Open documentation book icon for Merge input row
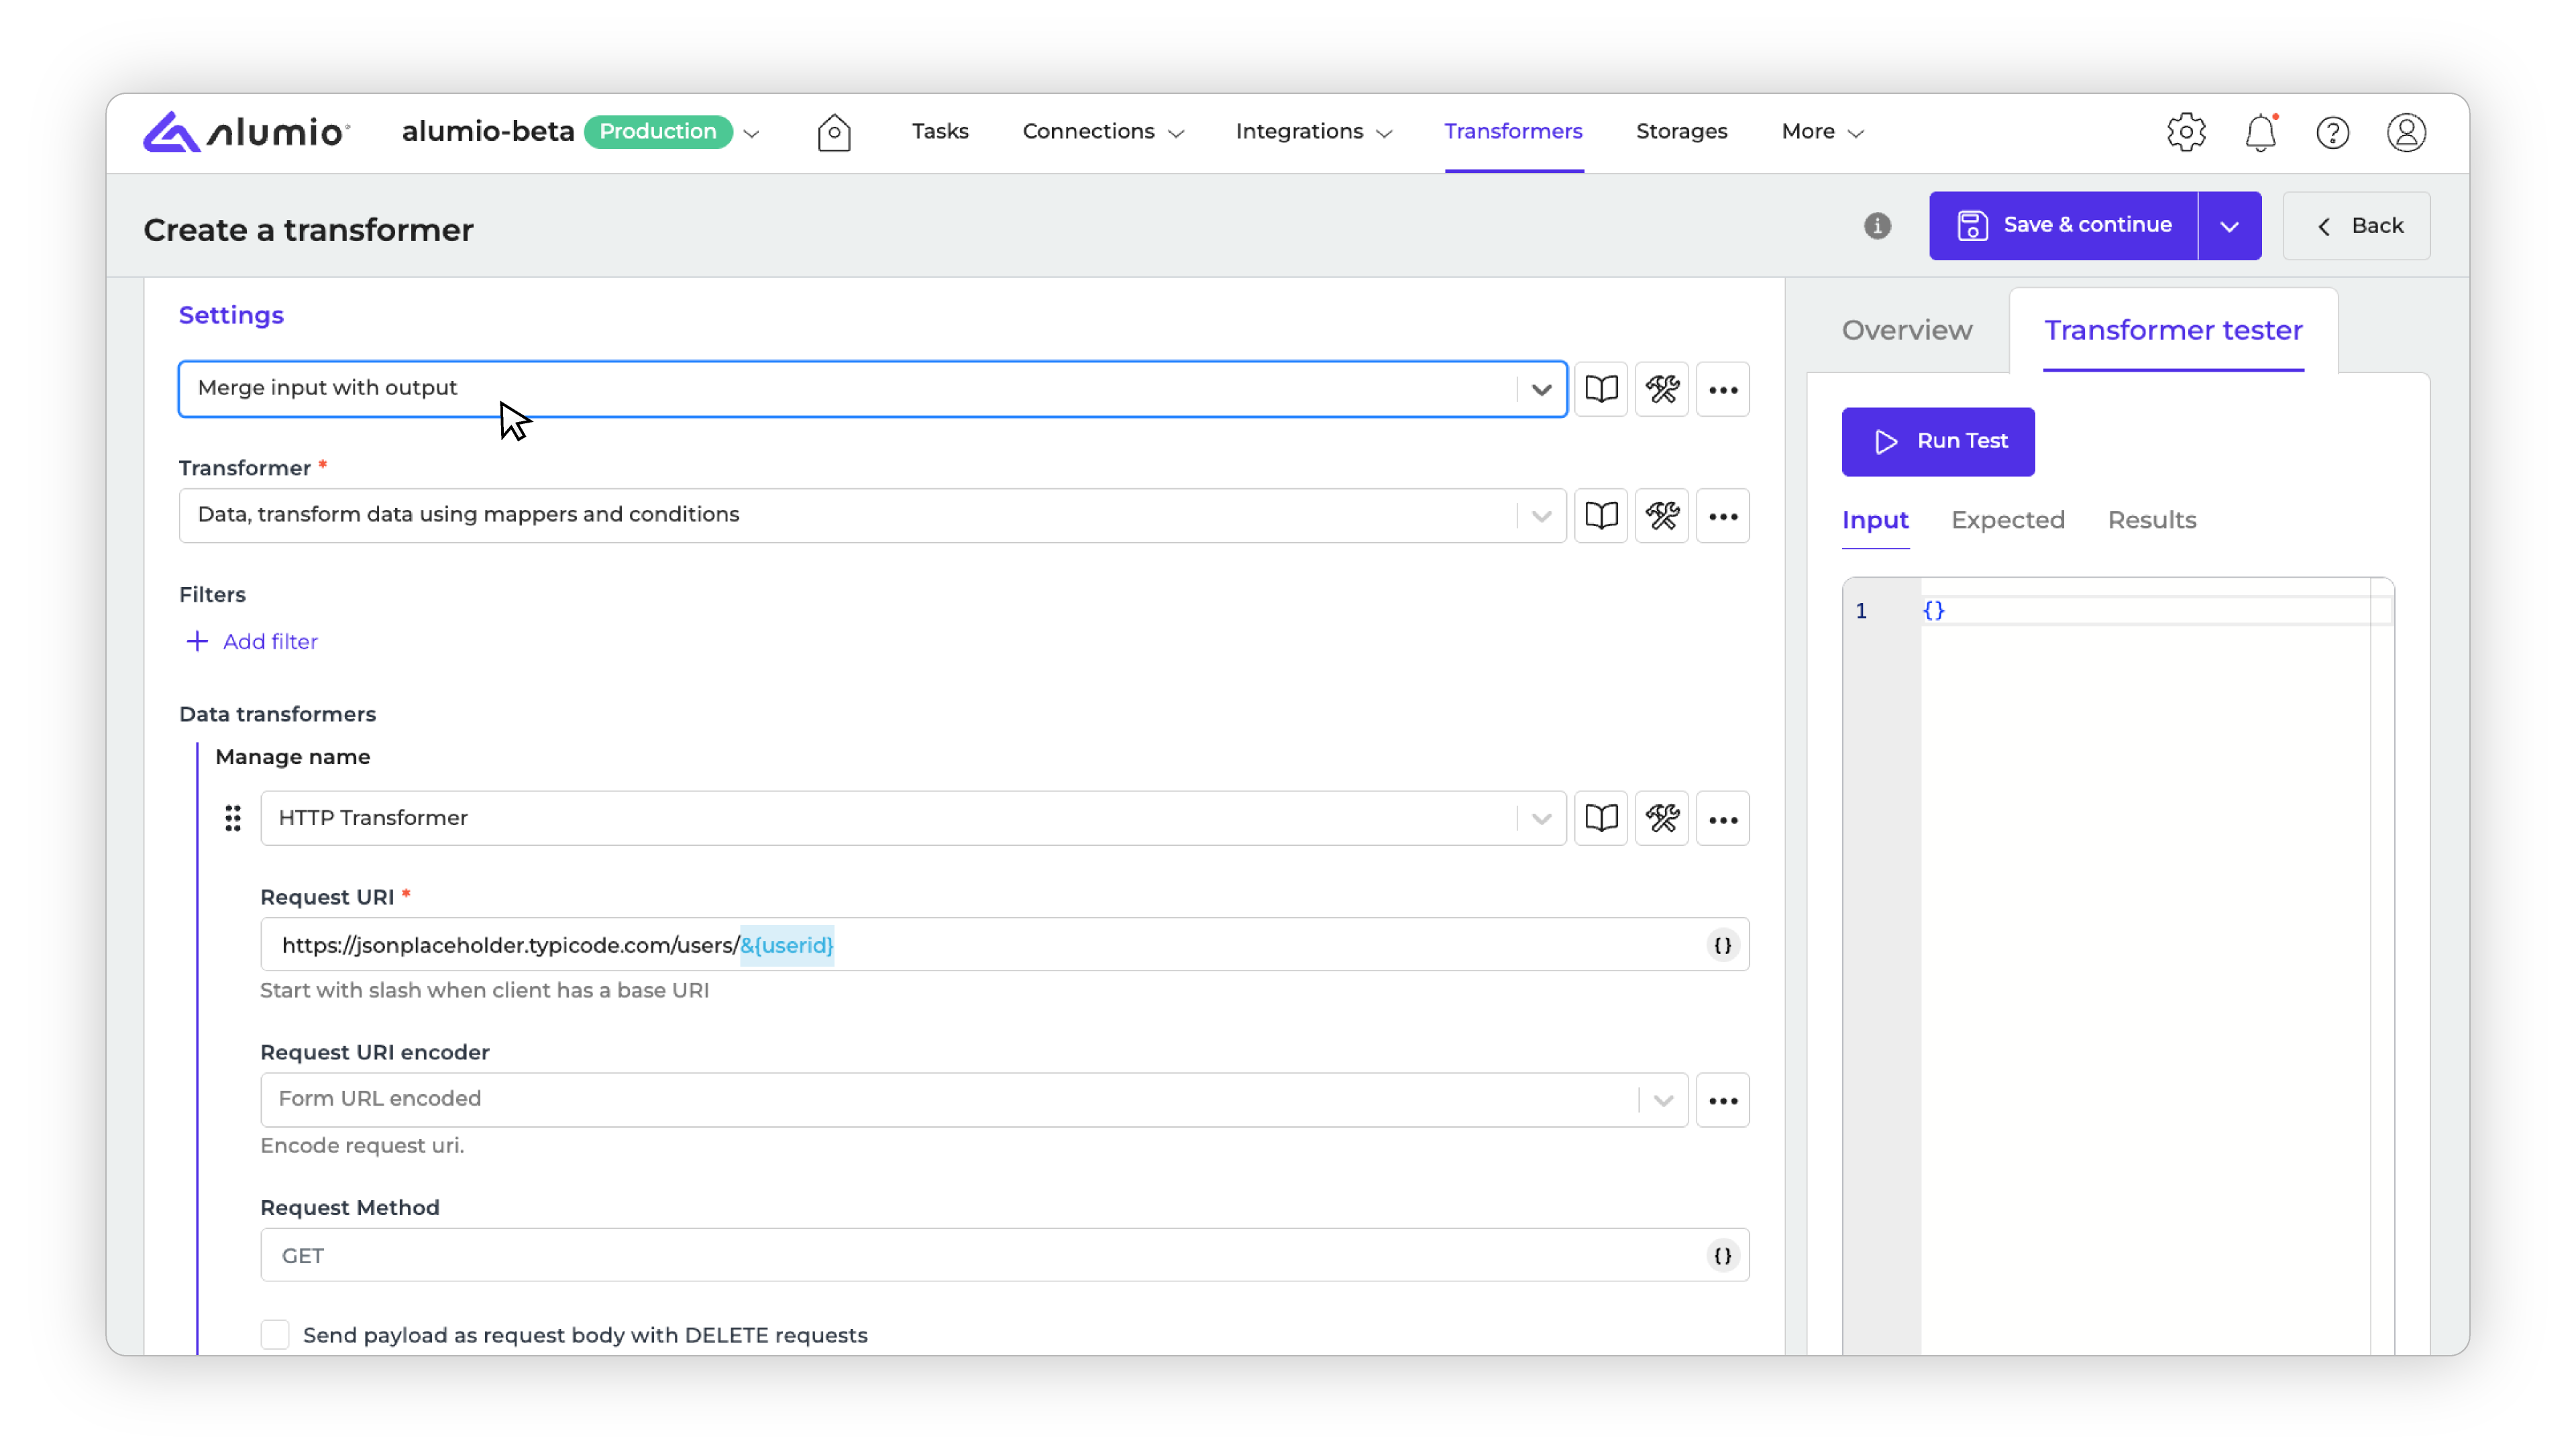Viewport: 2576px width, 1449px height. [x=1601, y=389]
